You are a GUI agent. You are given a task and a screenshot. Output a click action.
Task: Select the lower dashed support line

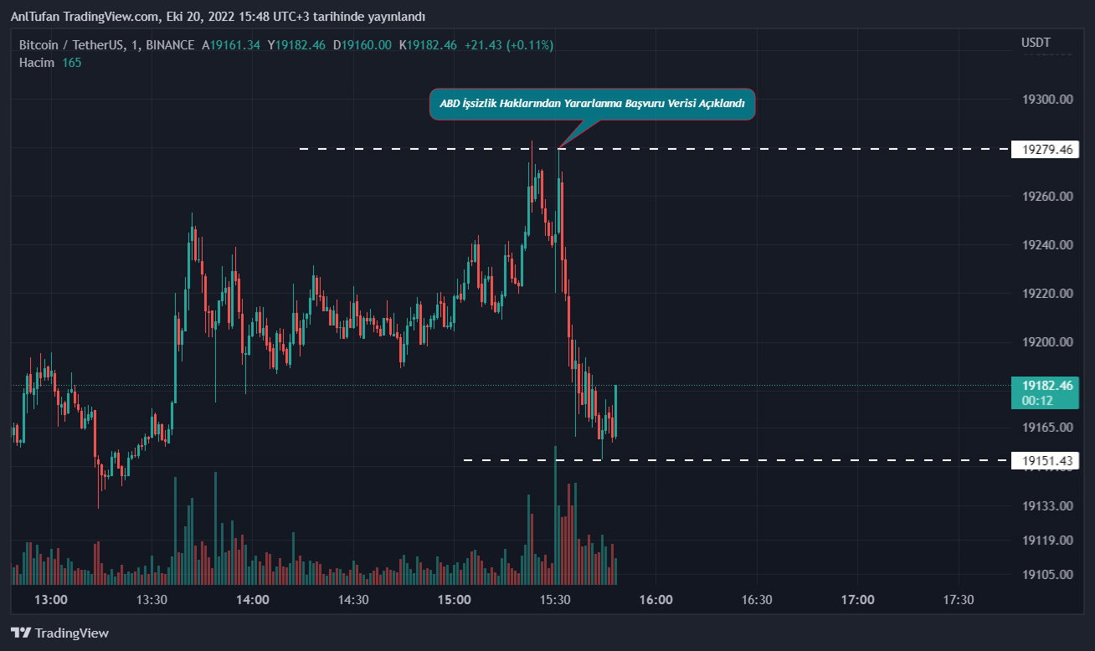pyautogui.click(x=753, y=460)
